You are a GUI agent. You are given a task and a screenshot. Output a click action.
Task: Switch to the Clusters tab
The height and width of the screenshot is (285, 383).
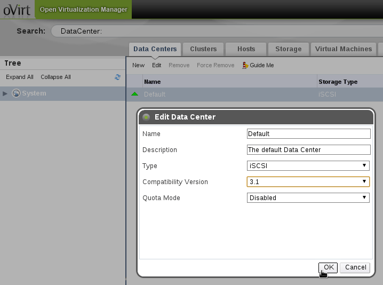tap(203, 49)
